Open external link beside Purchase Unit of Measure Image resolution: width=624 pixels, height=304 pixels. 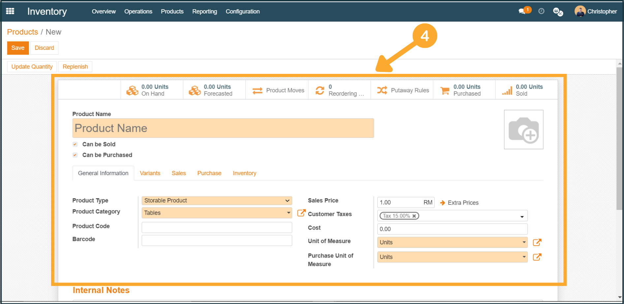click(x=537, y=257)
